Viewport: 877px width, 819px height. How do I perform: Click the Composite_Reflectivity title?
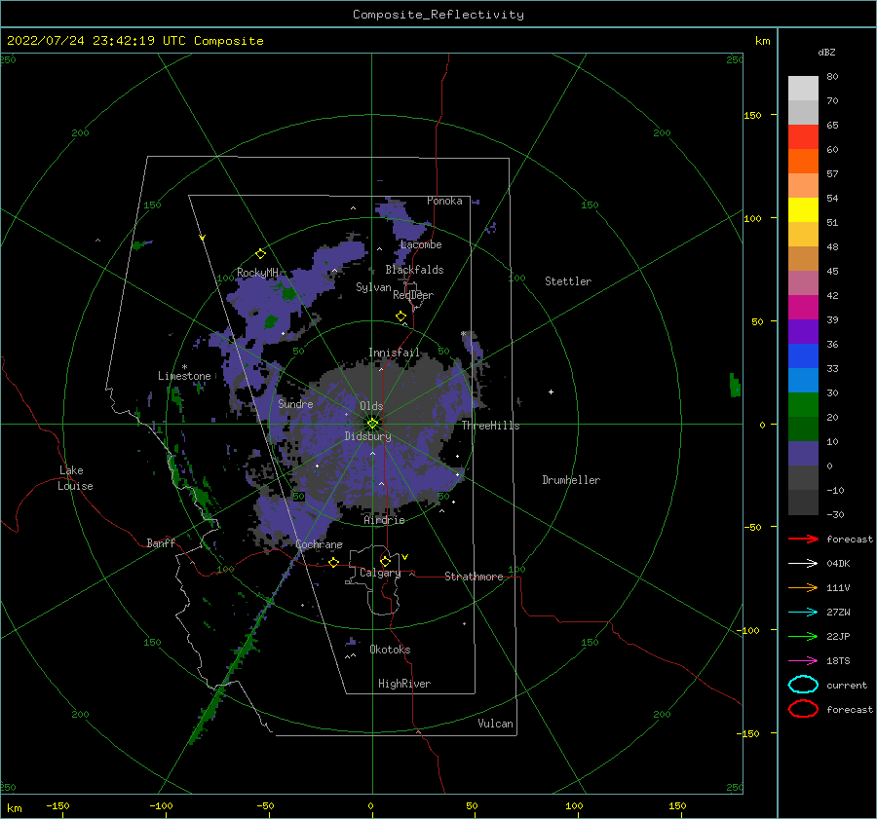pyautogui.click(x=438, y=15)
